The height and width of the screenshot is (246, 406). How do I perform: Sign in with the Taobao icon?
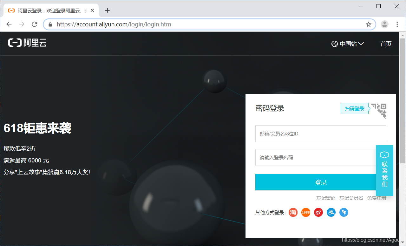point(293,212)
